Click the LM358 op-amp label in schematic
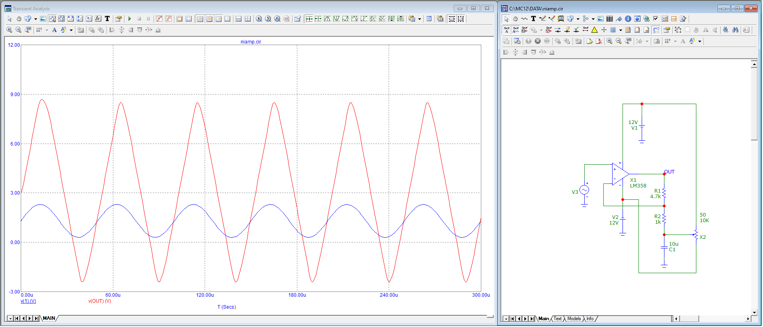This screenshot has width=763, height=327. click(x=638, y=186)
